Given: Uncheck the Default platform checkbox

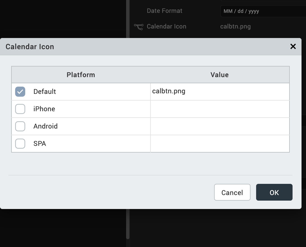Looking at the screenshot, I should click(x=20, y=92).
